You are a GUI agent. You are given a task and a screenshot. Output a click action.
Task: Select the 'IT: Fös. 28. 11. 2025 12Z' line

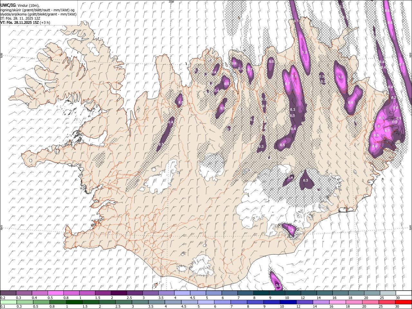(20, 18)
